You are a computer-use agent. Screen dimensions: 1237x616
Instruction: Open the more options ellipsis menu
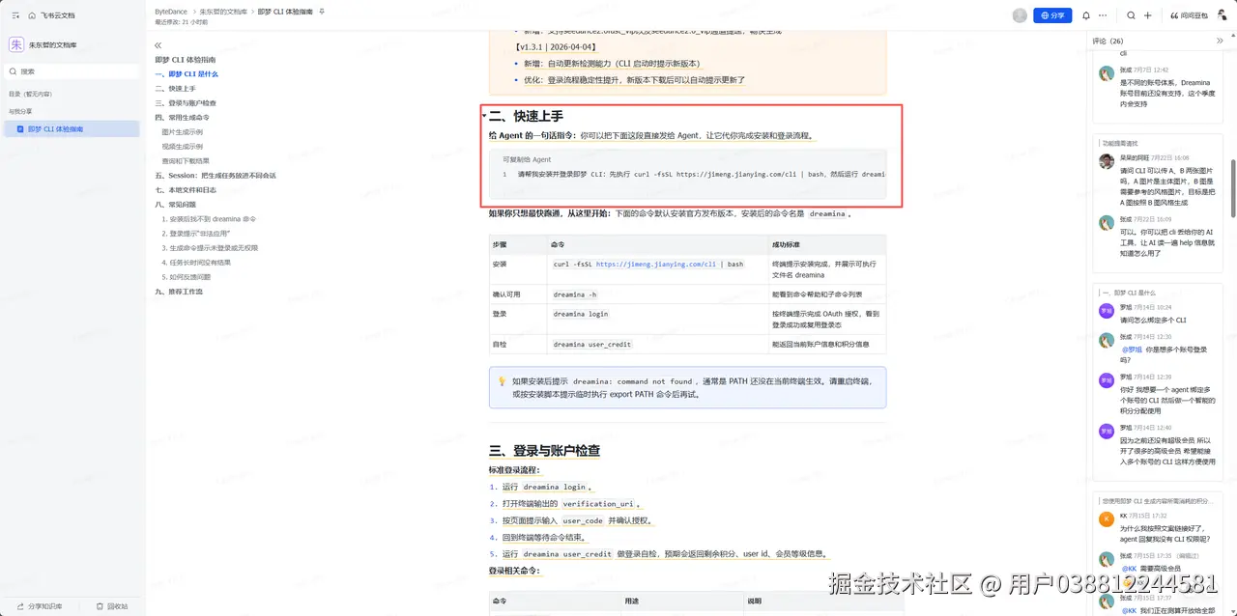click(x=1103, y=15)
